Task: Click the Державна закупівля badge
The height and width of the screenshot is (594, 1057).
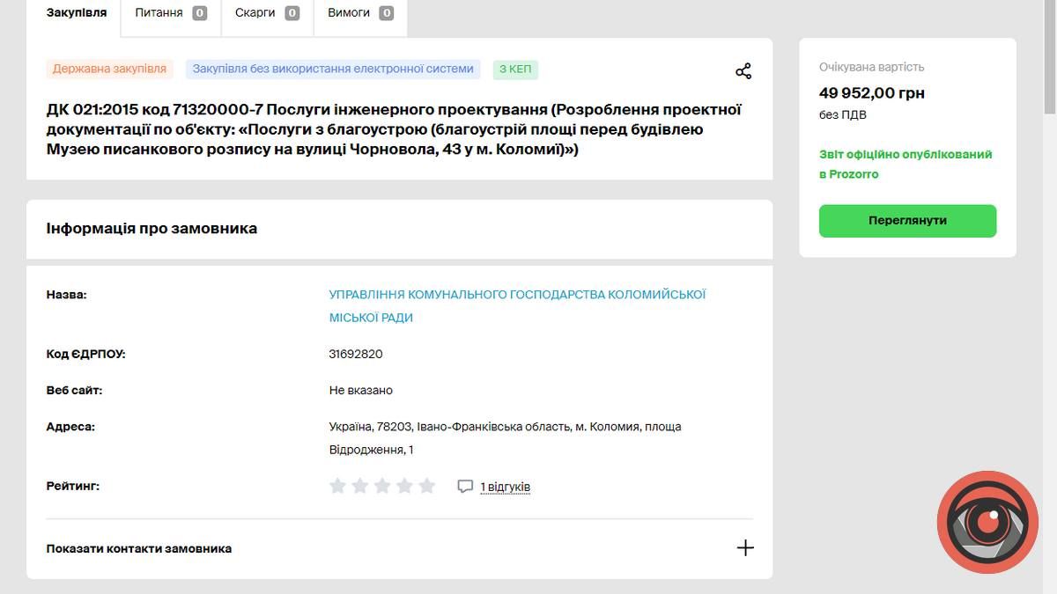Action: (x=109, y=67)
